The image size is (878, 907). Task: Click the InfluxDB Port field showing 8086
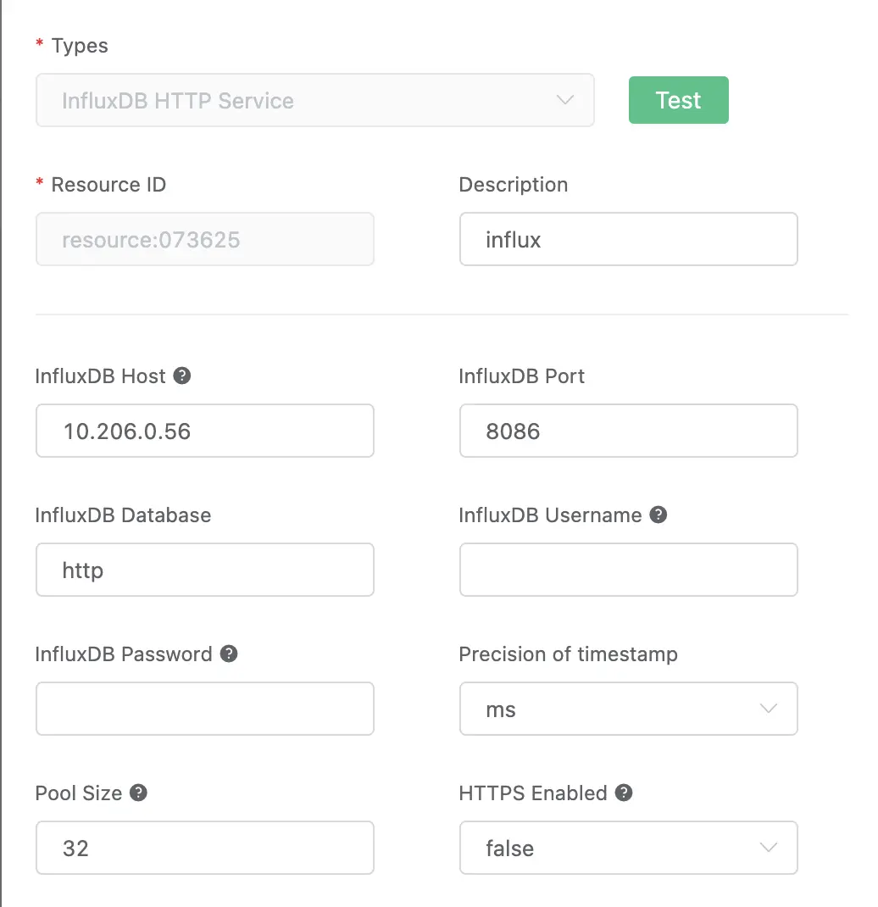[629, 431]
